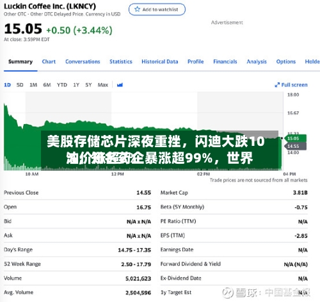Image resolution: width=320 pixels, height=302 pixels.
Task: Click the Bid label
Action: tap(8, 221)
